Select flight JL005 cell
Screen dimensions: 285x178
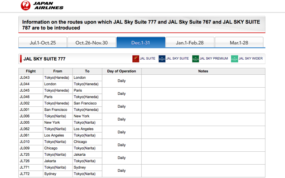31,123
